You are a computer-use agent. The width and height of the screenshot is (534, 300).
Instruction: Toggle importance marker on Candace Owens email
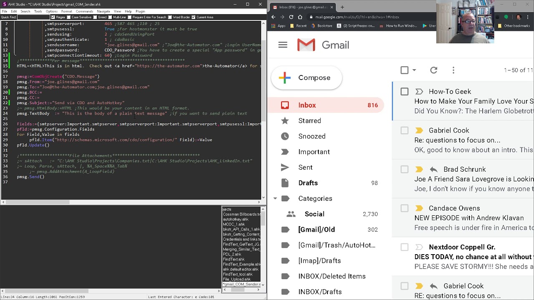click(419, 208)
